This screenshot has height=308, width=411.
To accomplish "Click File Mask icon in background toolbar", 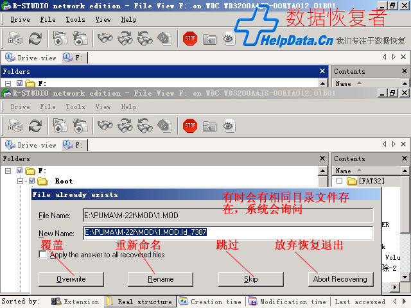I will 164,38.
